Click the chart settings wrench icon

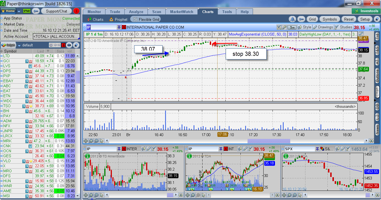click(284, 27)
